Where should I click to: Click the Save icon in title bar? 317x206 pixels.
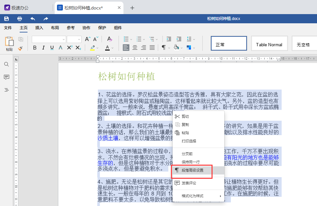click(x=7, y=19)
